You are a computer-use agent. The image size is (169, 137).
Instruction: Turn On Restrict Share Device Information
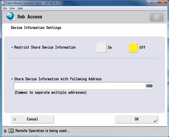pyautogui.click(x=101, y=47)
